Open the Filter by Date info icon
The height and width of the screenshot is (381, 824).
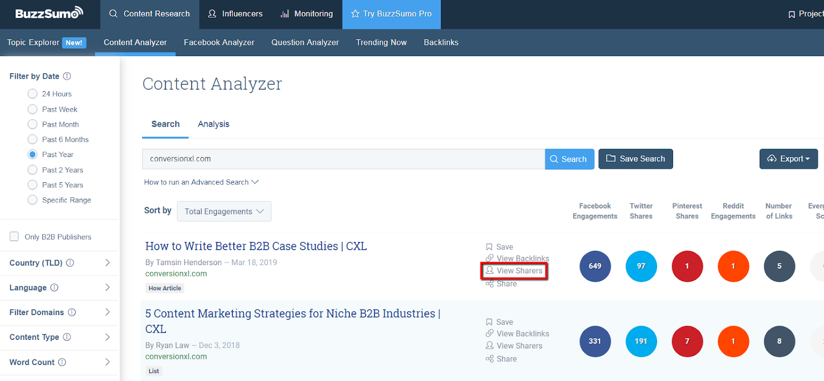click(67, 76)
